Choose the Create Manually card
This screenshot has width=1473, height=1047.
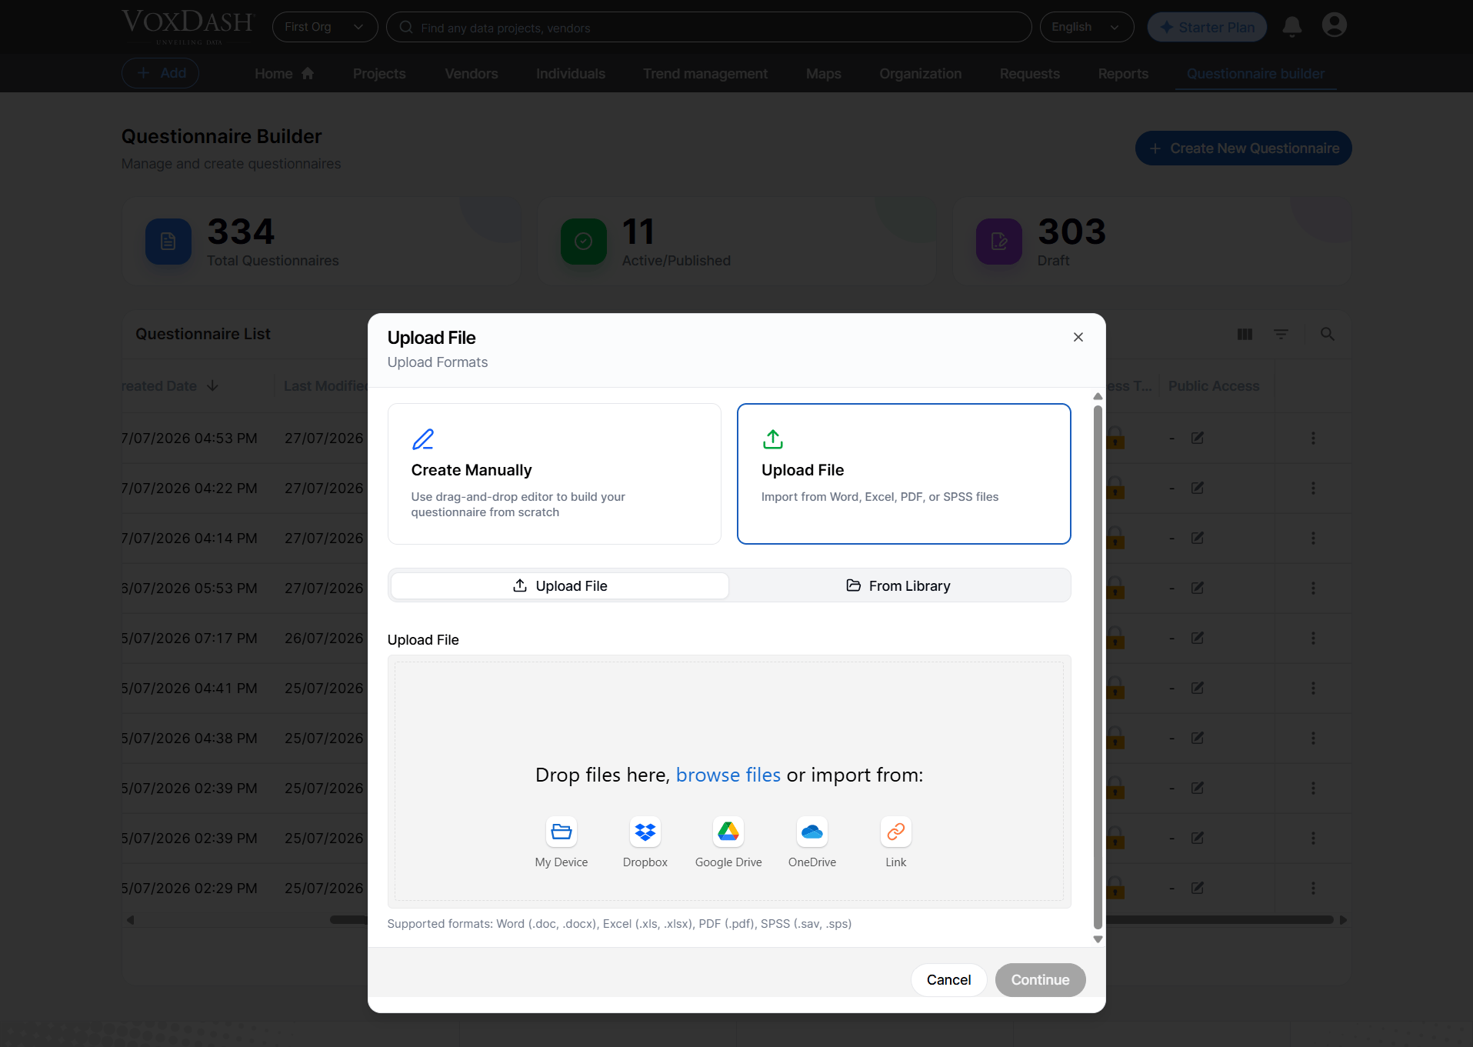click(x=554, y=474)
